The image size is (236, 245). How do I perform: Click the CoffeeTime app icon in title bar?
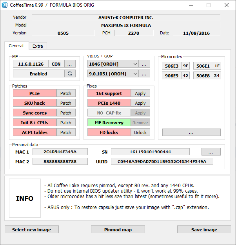(x=5, y=5)
